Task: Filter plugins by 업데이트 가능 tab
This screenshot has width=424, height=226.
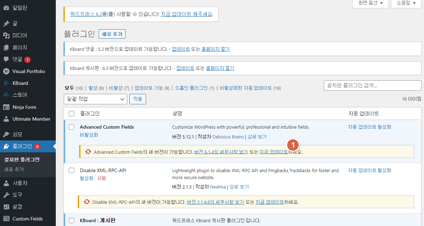Action: [149, 88]
